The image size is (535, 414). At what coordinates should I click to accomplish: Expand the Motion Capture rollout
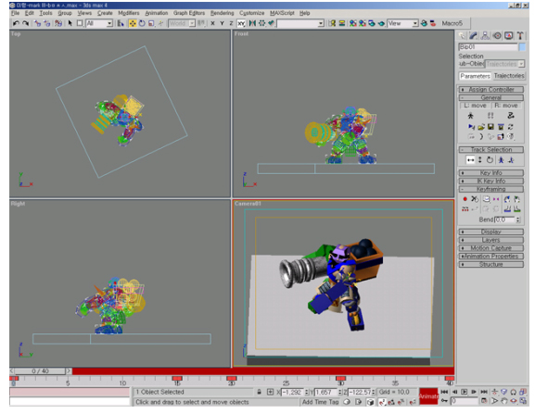tap(491, 248)
